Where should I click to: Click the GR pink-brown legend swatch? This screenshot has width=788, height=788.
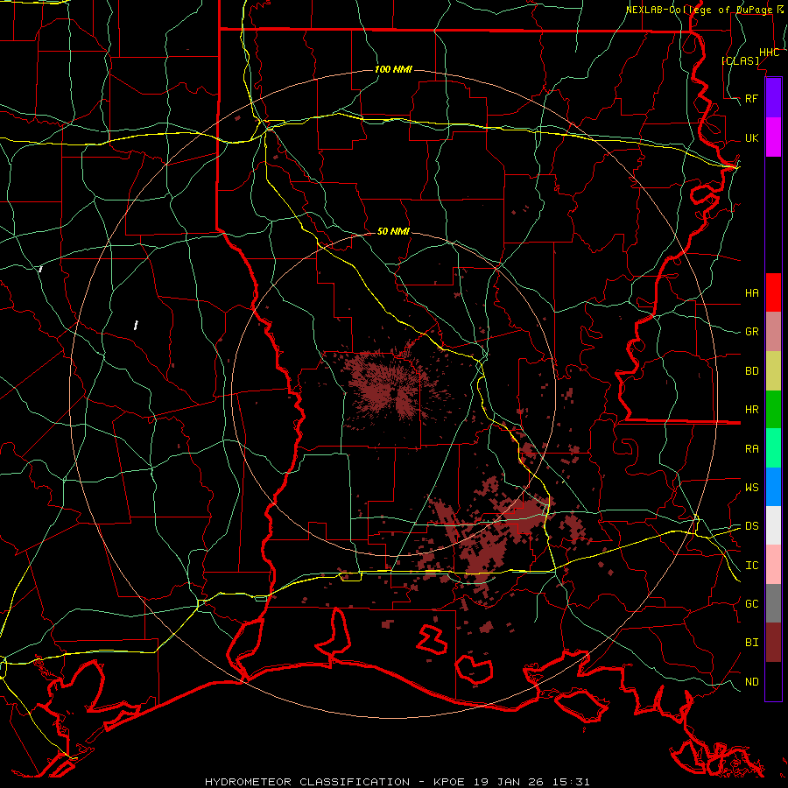click(773, 332)
